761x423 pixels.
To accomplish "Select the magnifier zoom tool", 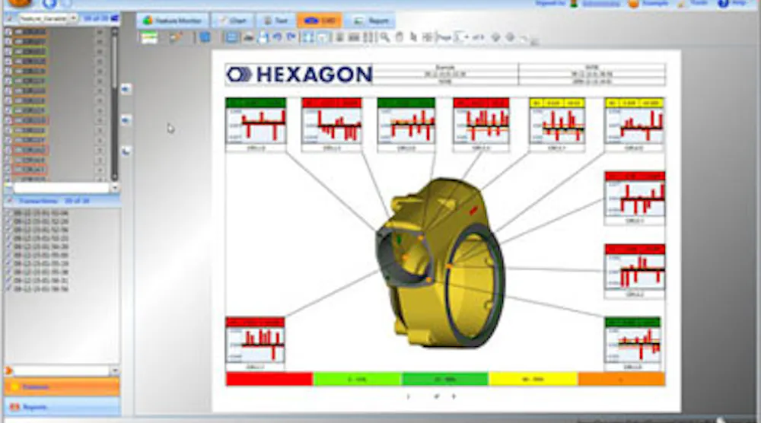I will [385, 37].
